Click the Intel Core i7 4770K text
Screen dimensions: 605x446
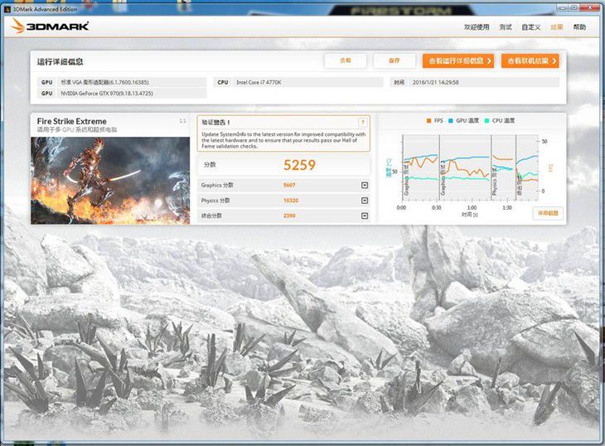click(x=259, y=82)
